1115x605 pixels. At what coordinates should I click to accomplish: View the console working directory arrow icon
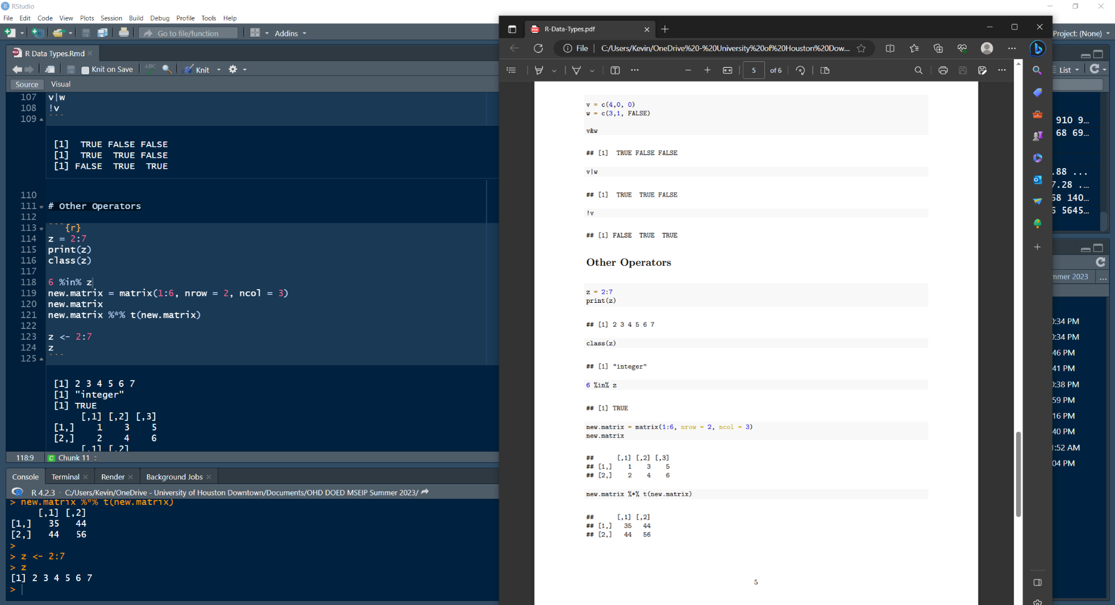click(425, 492)
